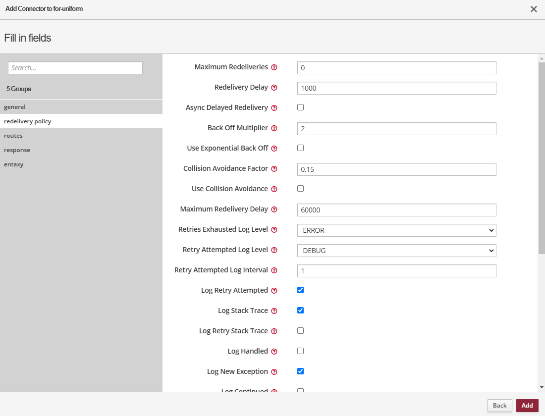Go back with the Back button
The height and width of the screenshot is (416, 545).
499,406
